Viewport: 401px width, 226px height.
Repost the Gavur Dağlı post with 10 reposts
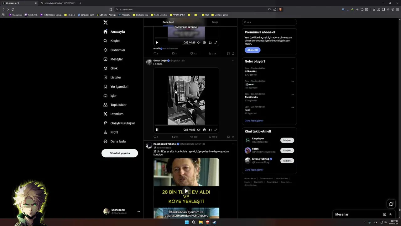pos(174,137)
